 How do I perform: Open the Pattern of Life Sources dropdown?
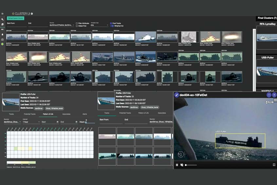tap(12, 122)
